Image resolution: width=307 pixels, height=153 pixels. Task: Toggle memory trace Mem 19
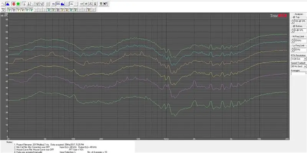(x=89, y=10)
